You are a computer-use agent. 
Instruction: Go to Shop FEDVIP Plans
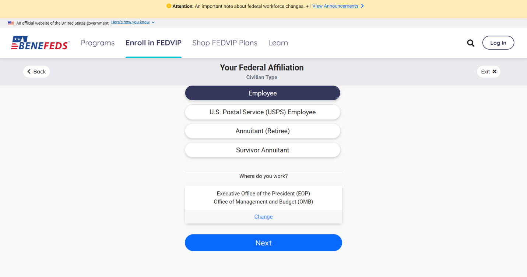(x=225, y=43)
